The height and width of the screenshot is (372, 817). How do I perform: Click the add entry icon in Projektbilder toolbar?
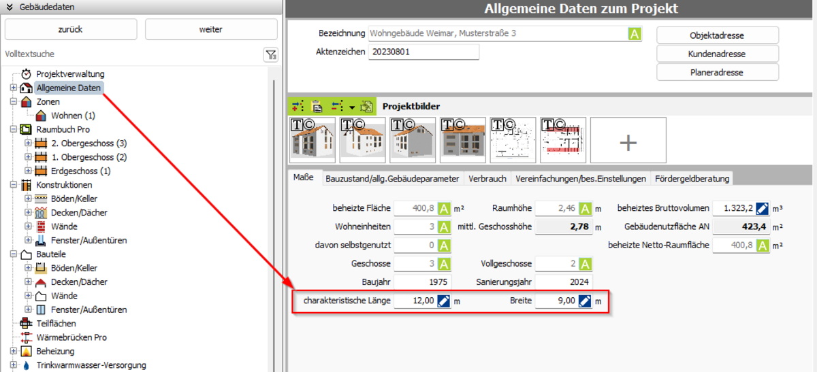(298, 107)
